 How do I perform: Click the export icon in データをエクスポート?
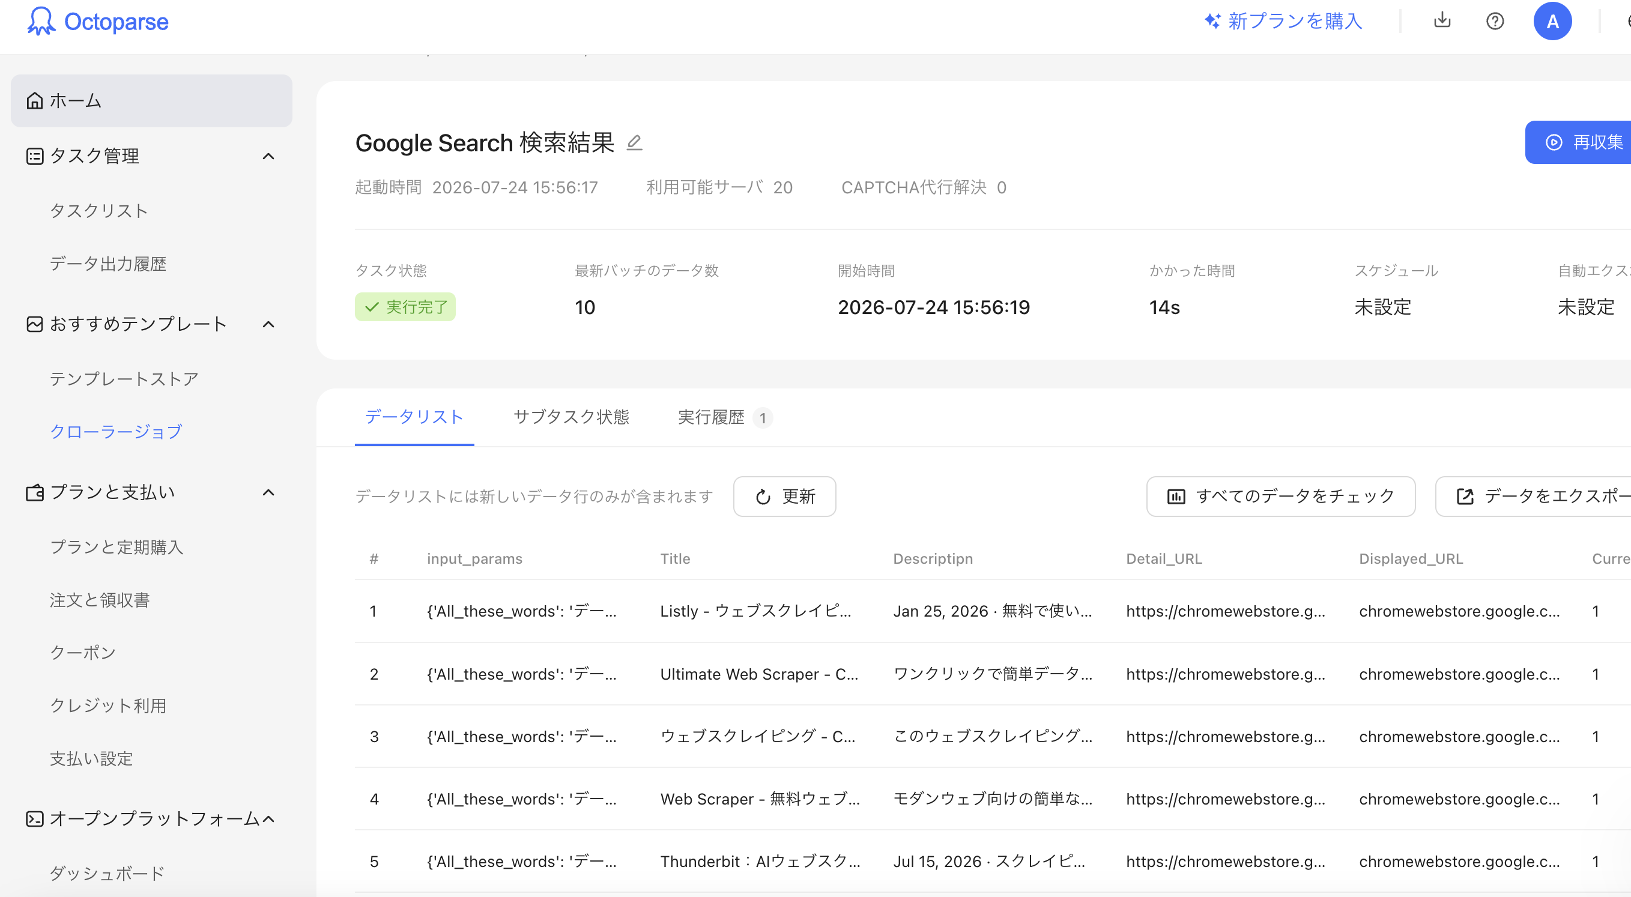point(1465,497)
